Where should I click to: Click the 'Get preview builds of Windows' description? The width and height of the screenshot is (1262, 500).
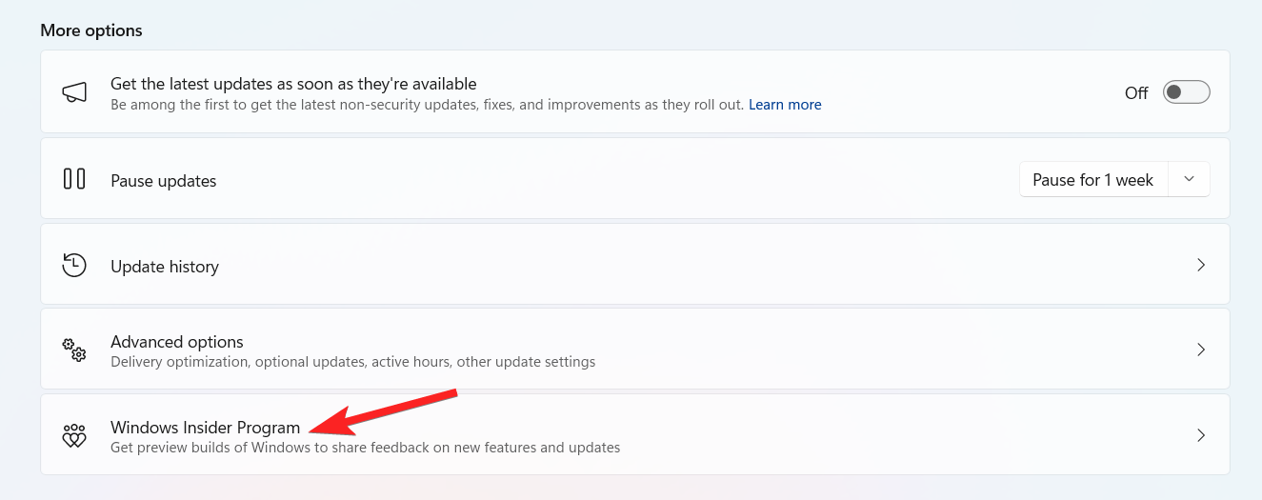pos(365,448)
